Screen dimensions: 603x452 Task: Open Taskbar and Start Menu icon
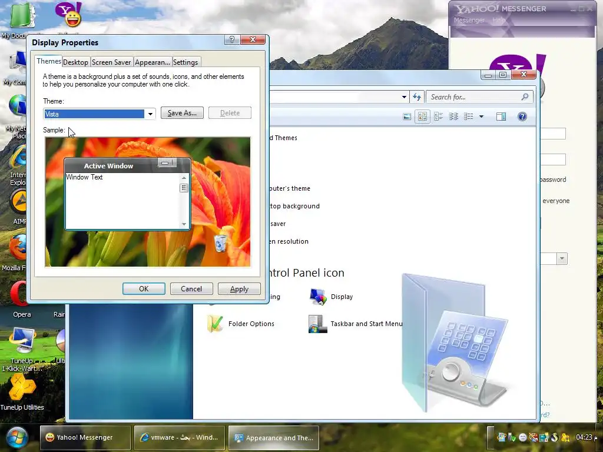355,324
